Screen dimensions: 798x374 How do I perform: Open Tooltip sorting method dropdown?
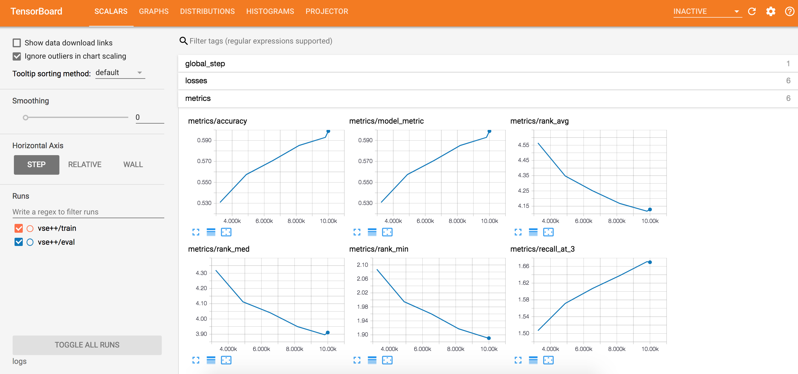click(x=120, y=73)
